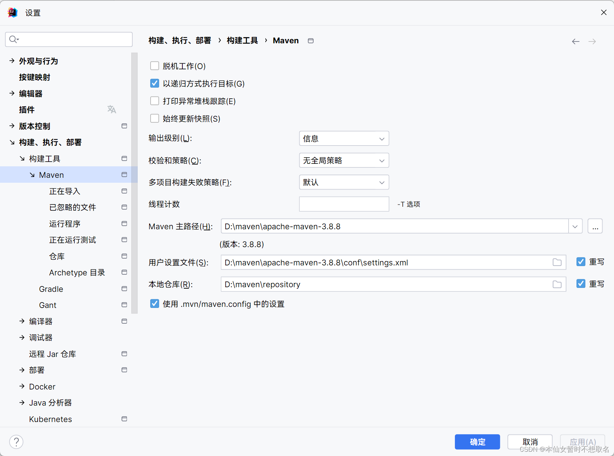This screenshot has height=456, width=614.
Task: Go back with the left arrow
Action: (x=575, y=41)
